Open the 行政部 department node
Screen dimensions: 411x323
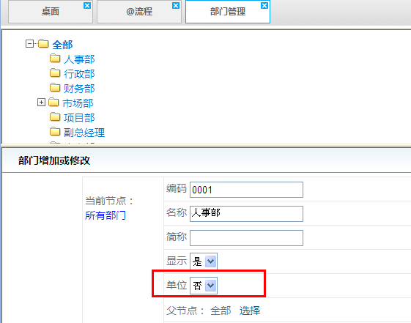coord(79,74)
